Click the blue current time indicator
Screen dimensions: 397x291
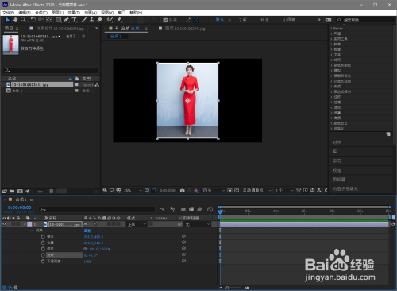pos(220,211)
